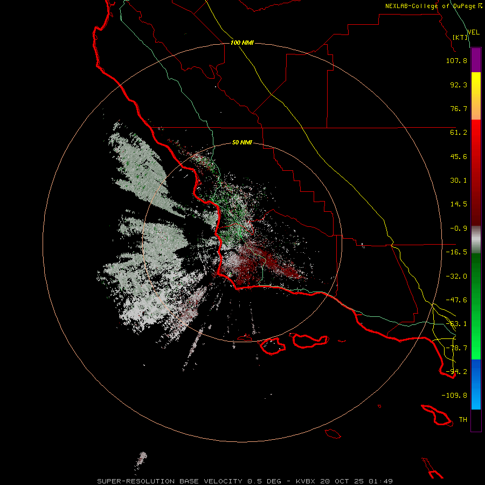Click the NEXLAB-College of DuPage label
This screenshot has width=485, height=485.
[433, 6]
